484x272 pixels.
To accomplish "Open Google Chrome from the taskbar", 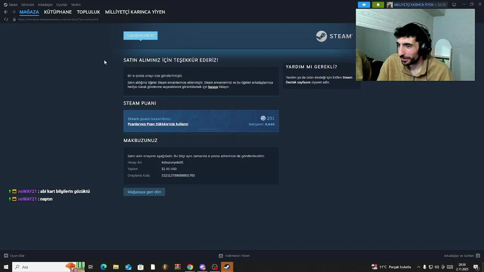I will (190, 267).
